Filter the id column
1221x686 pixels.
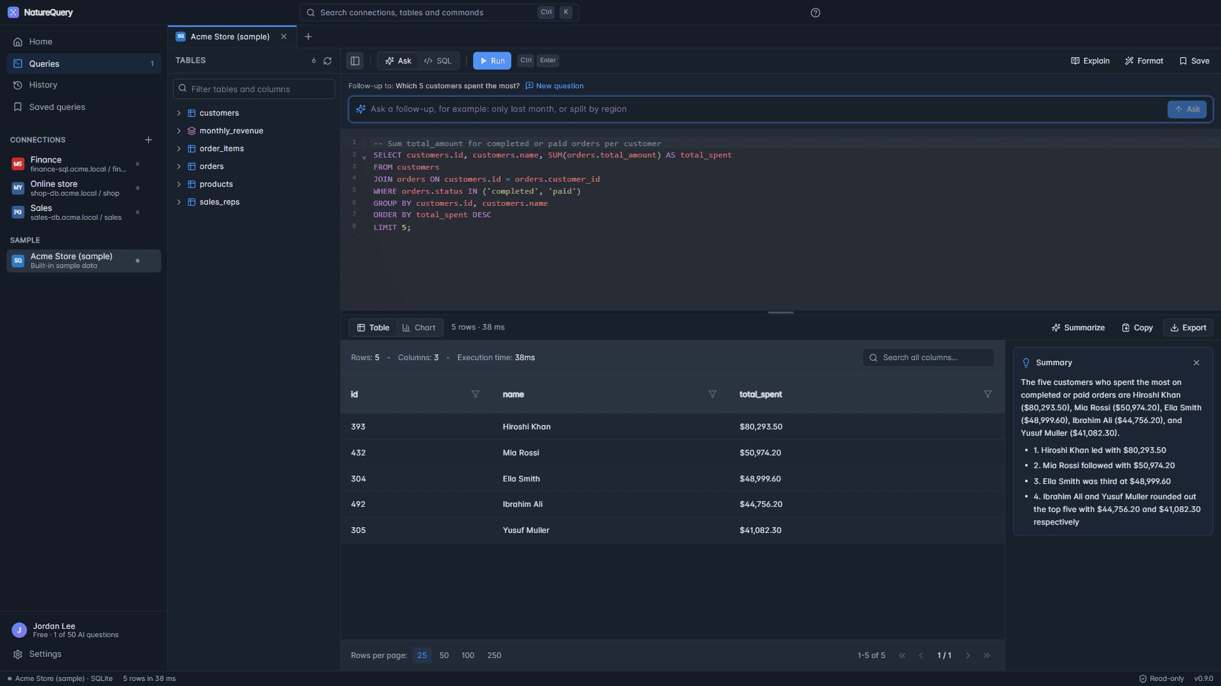tap(475, 394)
